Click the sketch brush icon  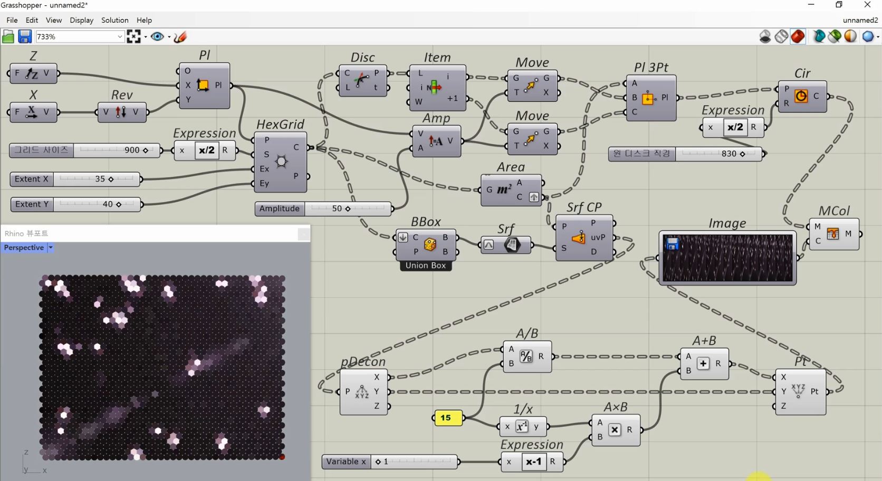pyautogui.click(x=180, y=36)
